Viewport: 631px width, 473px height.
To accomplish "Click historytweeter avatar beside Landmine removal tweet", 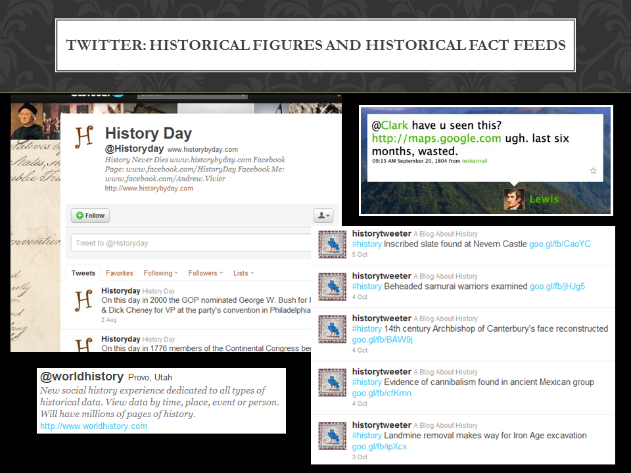I will coord(332,436).
